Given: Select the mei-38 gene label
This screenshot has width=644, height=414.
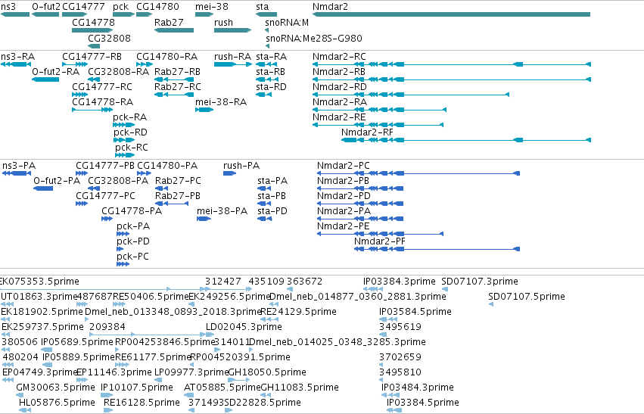Looking at the screenshot, I should pos(212,7).
